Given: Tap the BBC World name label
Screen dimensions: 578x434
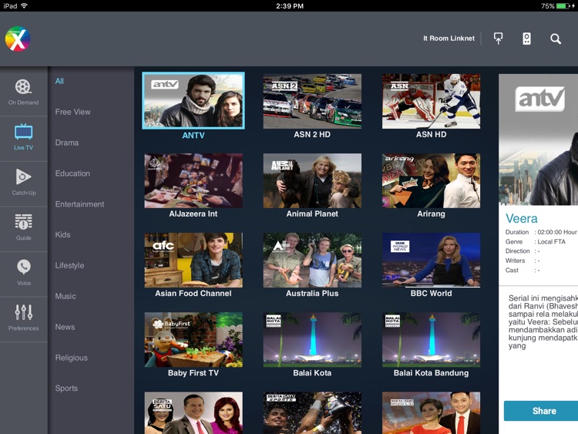Looking at the screenshot, I should [x=431, y=294].
